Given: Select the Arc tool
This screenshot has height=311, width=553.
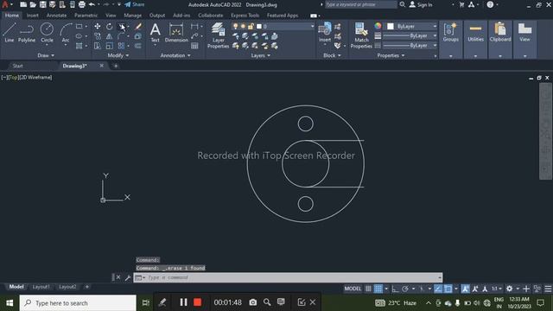Looking at the screenshot, I should click(66, 33).
